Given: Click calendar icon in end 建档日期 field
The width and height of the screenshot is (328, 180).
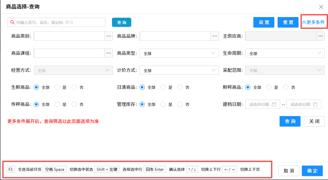Looking at the screenshot, I should [315, 104].
